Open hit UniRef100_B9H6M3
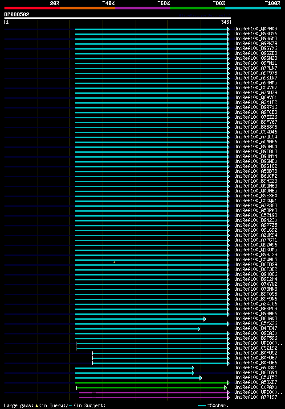The image size is (285, 409). click(256, 38)
